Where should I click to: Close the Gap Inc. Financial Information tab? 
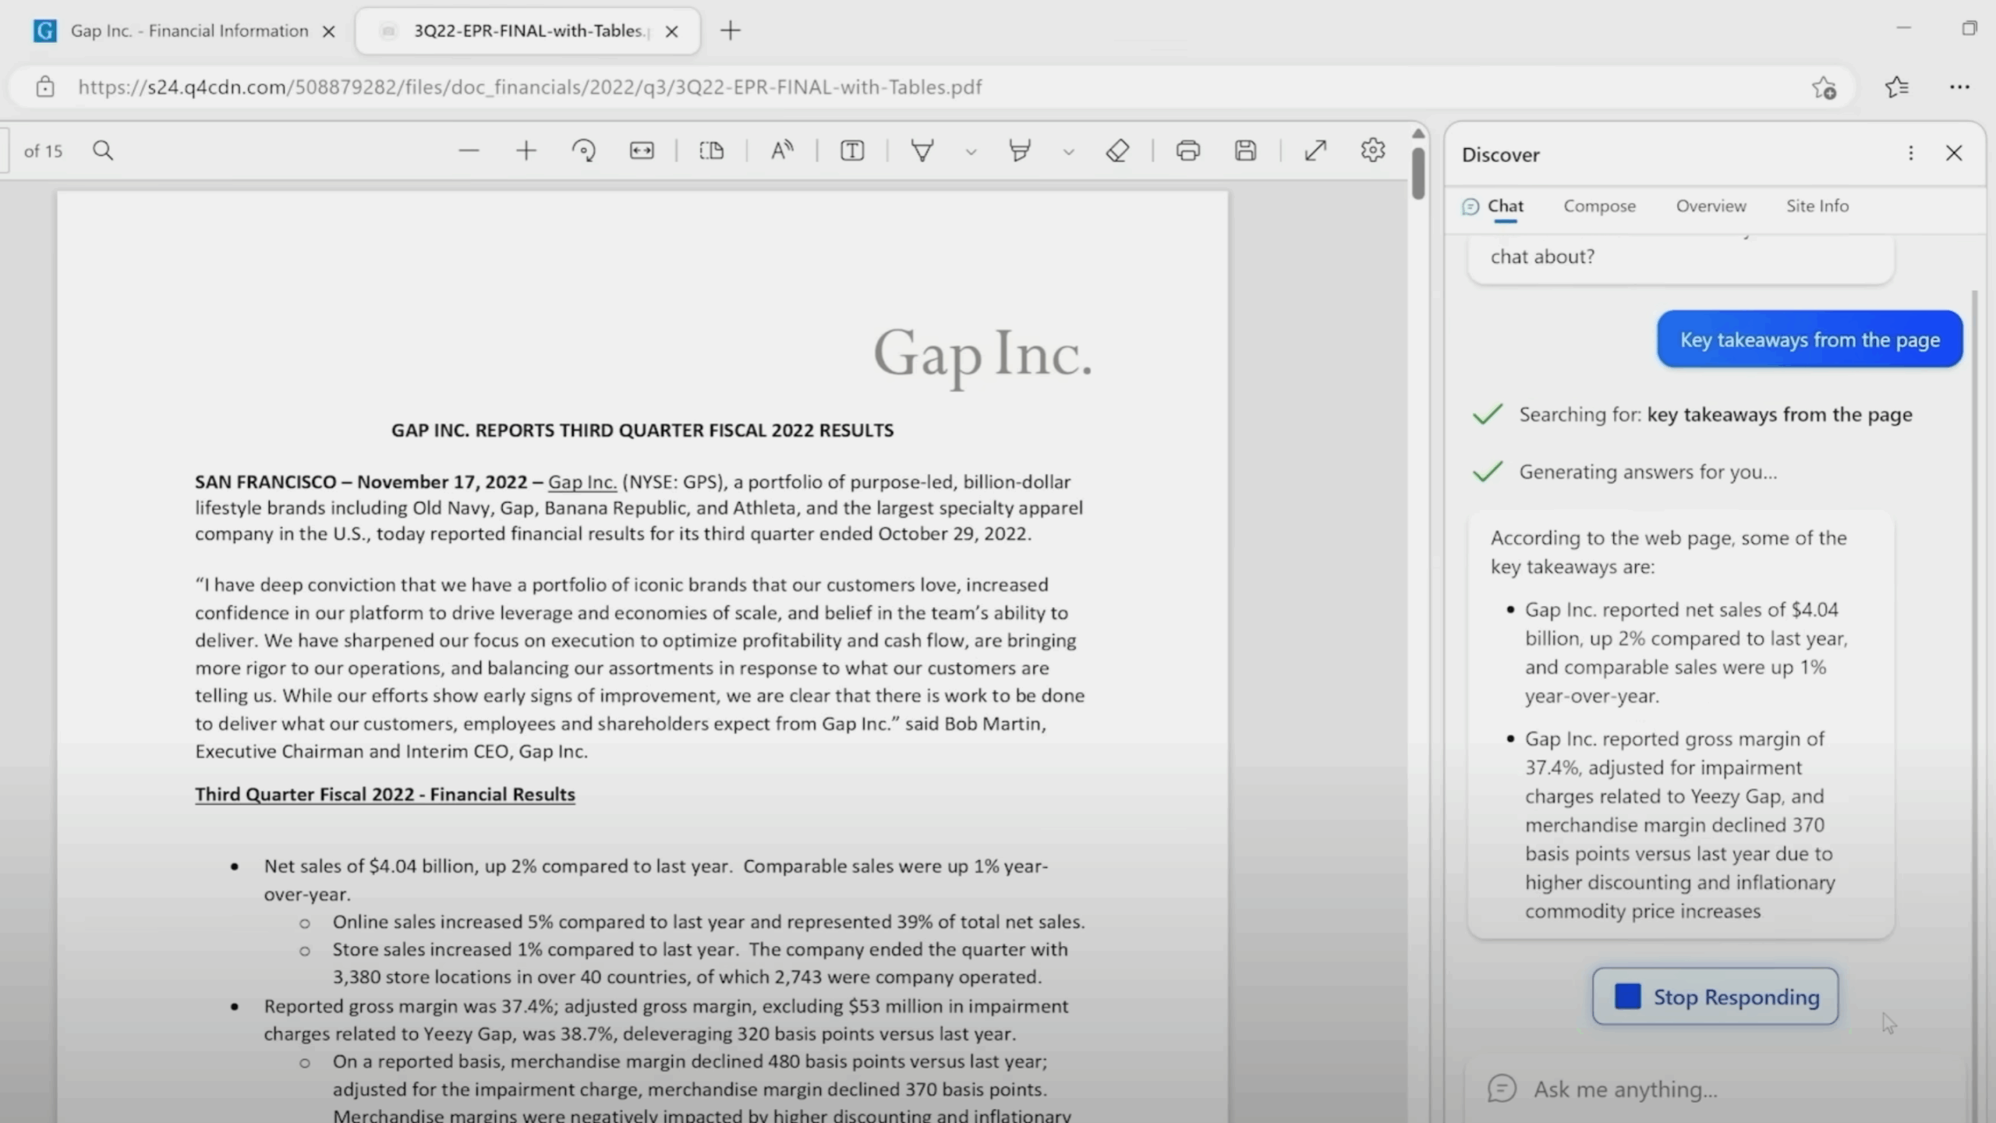pos(329,31)
